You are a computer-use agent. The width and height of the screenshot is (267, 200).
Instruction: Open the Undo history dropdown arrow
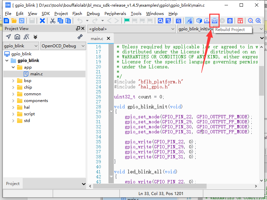coord(87,21)
